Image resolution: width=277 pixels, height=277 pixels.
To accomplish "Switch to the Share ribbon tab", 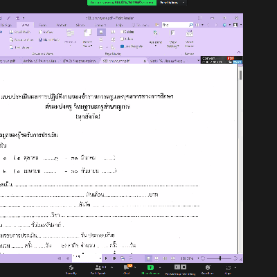I will tap(80, 25).
